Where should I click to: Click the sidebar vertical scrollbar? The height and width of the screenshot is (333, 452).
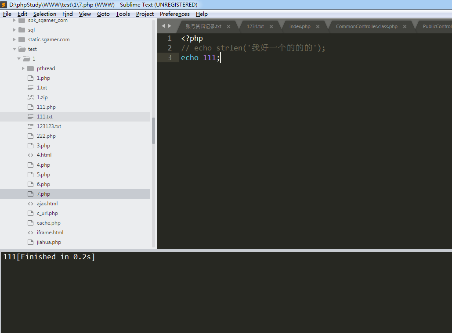(x=153, y=131)
